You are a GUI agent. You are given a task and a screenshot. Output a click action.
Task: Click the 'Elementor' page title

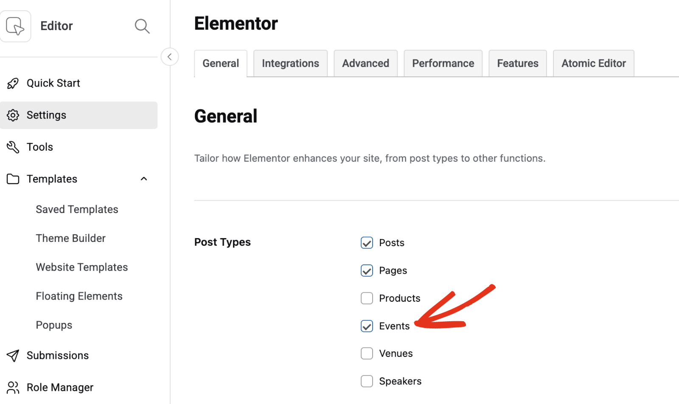click(236, 23)
